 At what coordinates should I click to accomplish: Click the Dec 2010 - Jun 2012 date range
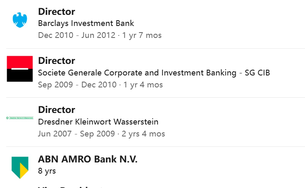click(x=77, y=35)
